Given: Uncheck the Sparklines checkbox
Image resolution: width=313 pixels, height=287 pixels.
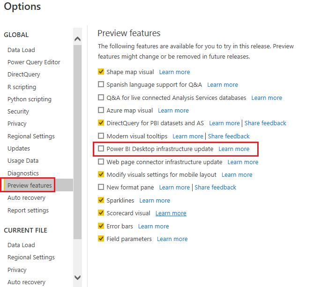Looking at the screenshot, I should tap(101, 200).
